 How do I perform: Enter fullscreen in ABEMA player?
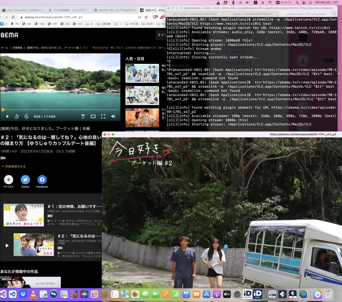point(103,116)
